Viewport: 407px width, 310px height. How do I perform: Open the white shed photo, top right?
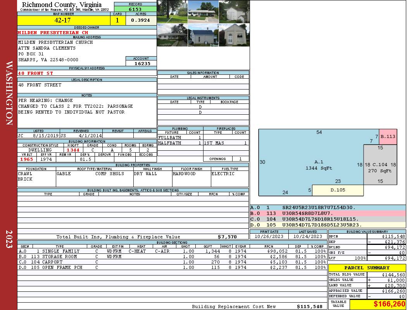pos(234,11)
